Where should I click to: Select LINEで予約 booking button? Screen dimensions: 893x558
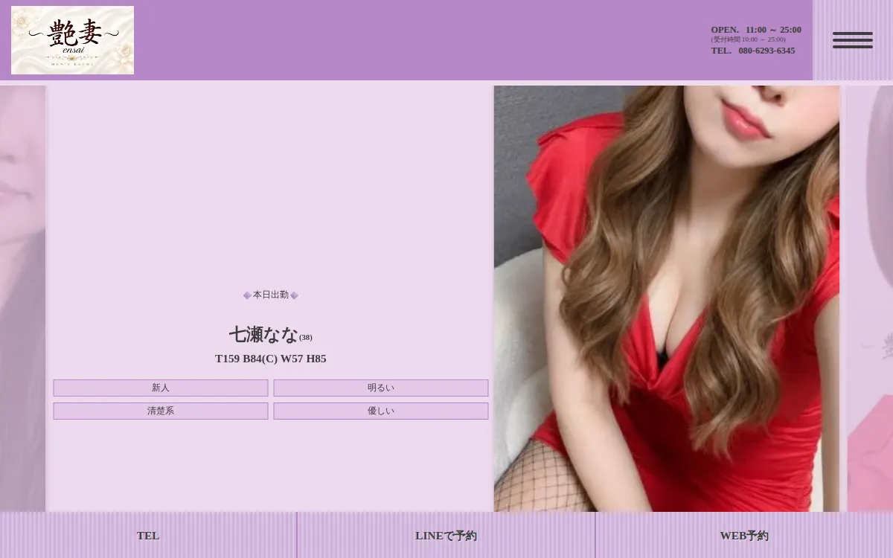(x=446, y=536)
